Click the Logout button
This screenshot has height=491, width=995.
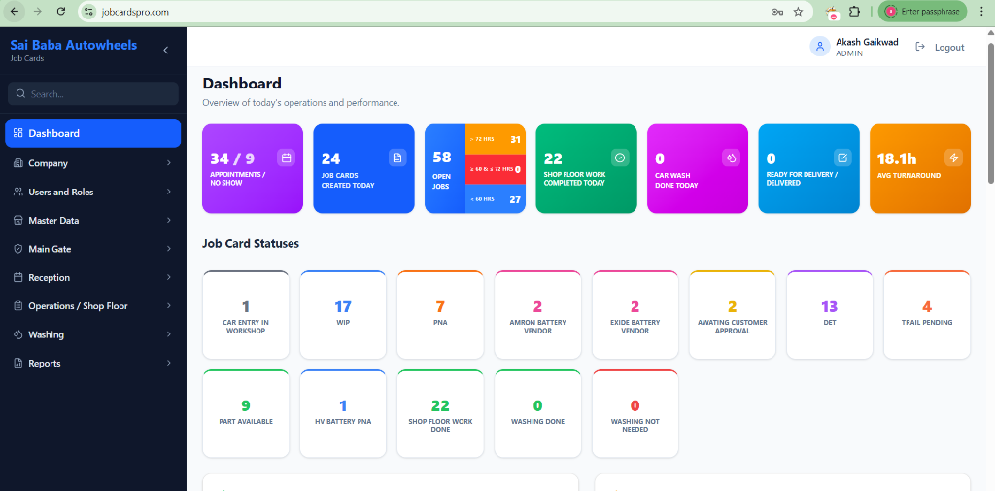(941, 47)
